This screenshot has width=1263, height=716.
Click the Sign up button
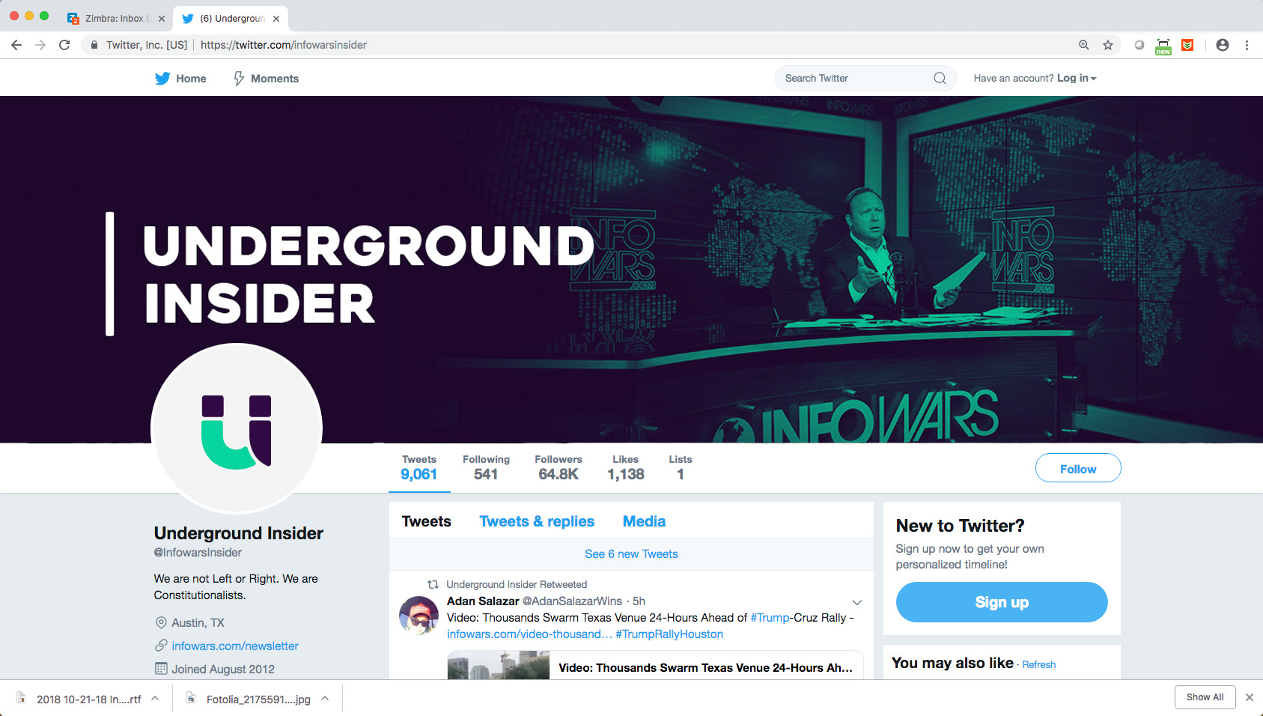[1002, 602]
